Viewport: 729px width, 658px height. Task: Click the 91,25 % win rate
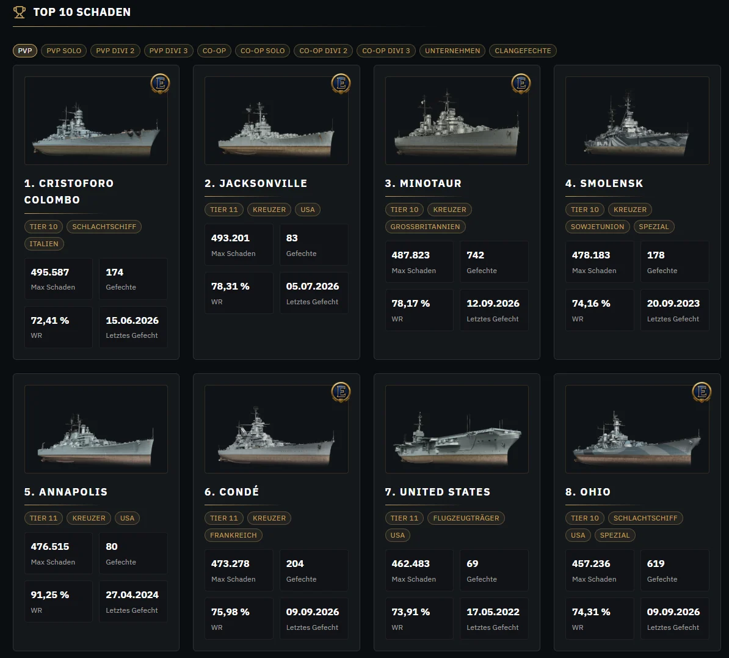[49, 595]
